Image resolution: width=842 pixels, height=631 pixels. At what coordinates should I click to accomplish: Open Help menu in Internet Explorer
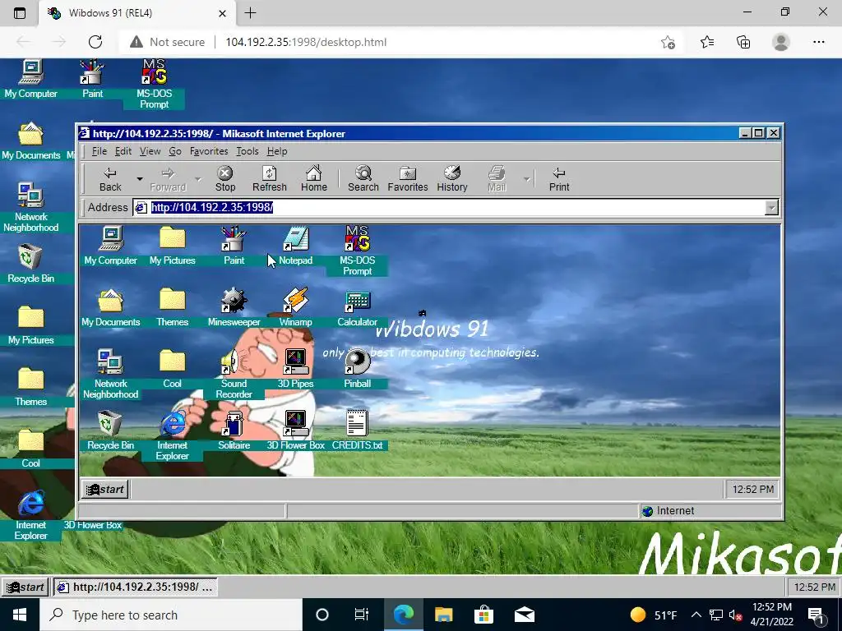coord(277,151)
